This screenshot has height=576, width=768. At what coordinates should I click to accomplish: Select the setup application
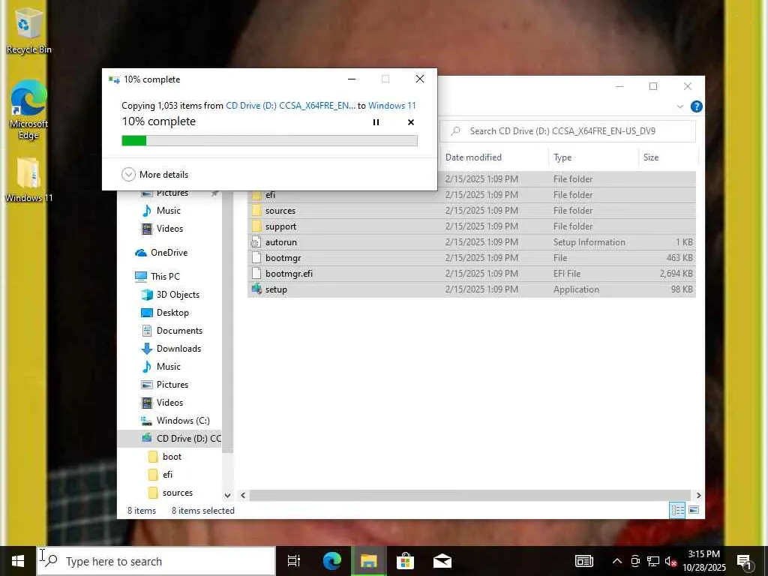pyautogui.click(x=472, y=289)
